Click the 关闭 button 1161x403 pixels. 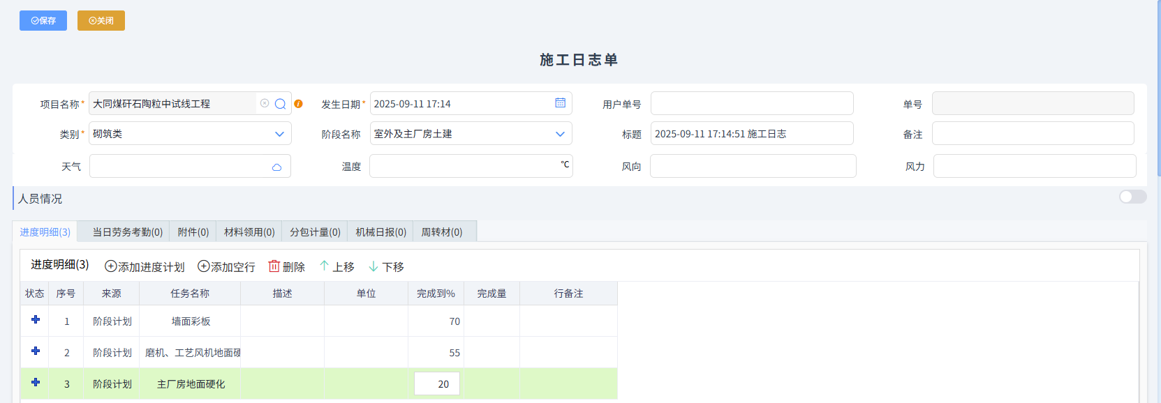101,21
